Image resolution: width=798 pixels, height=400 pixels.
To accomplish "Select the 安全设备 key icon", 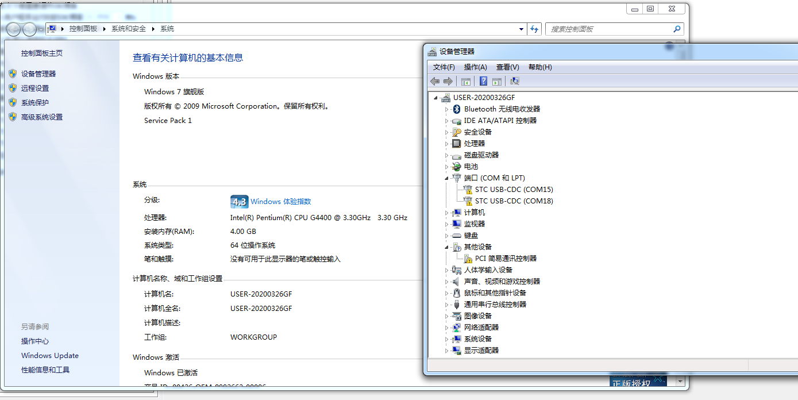I will (456, 132).
